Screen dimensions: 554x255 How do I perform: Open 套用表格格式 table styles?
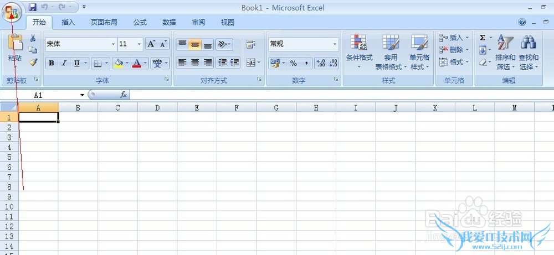point(391,51)
